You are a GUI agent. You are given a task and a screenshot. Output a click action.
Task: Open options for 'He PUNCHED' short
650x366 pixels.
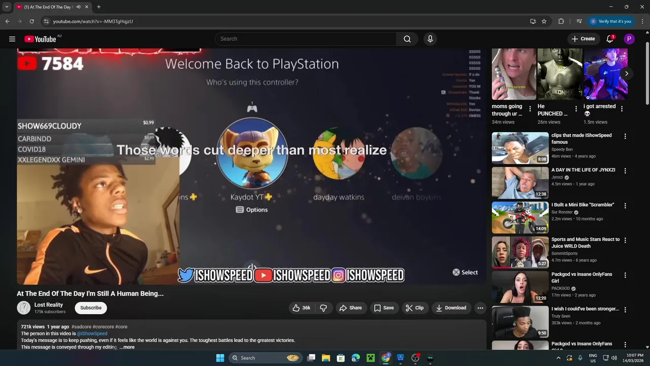point(576,109)
